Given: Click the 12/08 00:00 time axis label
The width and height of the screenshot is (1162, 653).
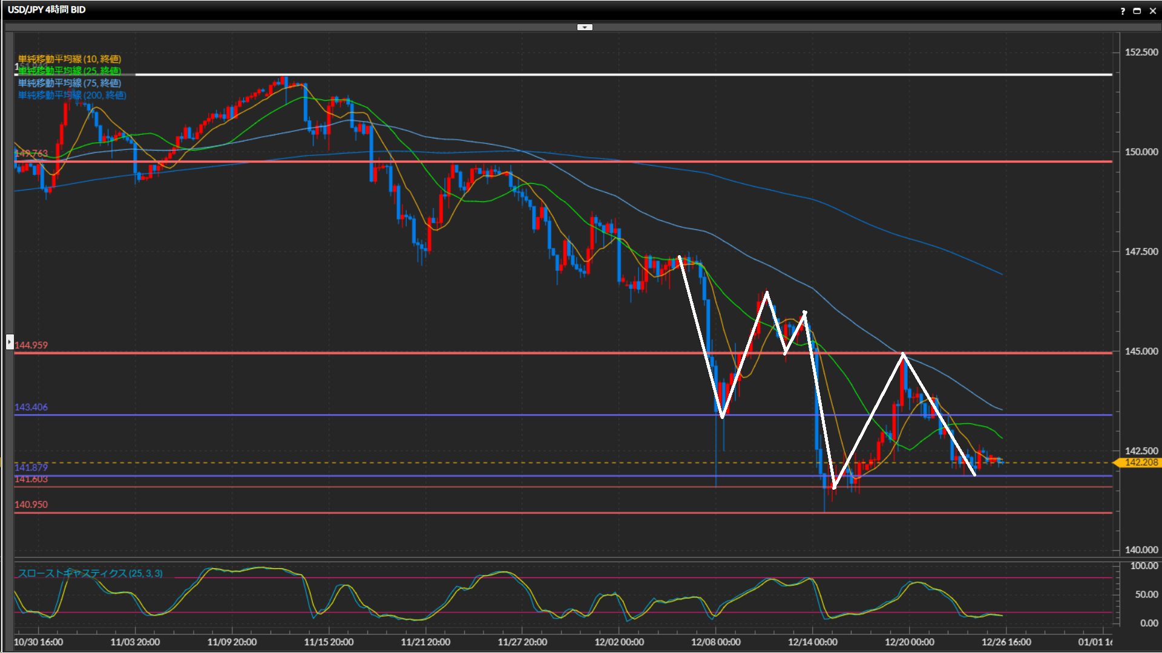Looking at the screenshot, I should pyautogui.click(x=715, y=642).
